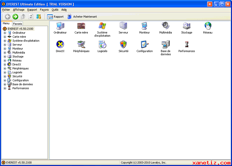Screen dimensions: 232x166
Task: Click the Refresh toolbar button
Action: coord(31,17)
